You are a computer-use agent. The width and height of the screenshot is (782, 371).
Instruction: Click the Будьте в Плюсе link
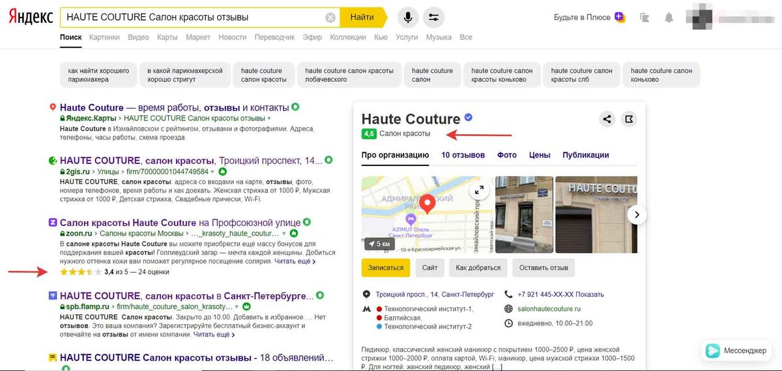(583, 18)
